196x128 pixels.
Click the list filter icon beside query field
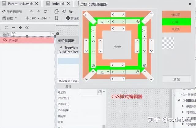tap(52, 33)
